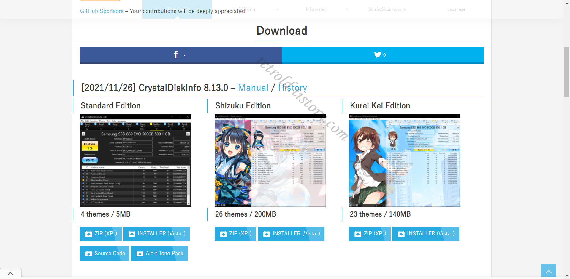Download Kurei Kei Edition ZIP (XP-)
Viewport: 570px width, 279px height.
tap(370, 234)
